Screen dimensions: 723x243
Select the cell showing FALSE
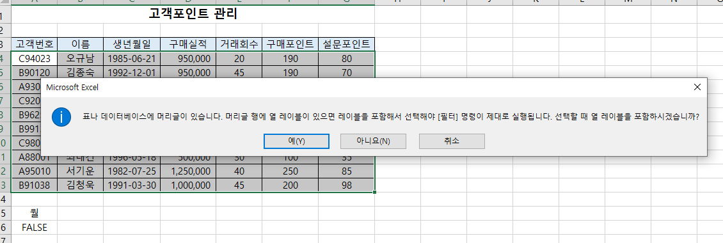click(35, 227)
